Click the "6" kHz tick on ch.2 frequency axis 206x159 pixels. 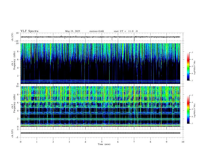[18, 103]
